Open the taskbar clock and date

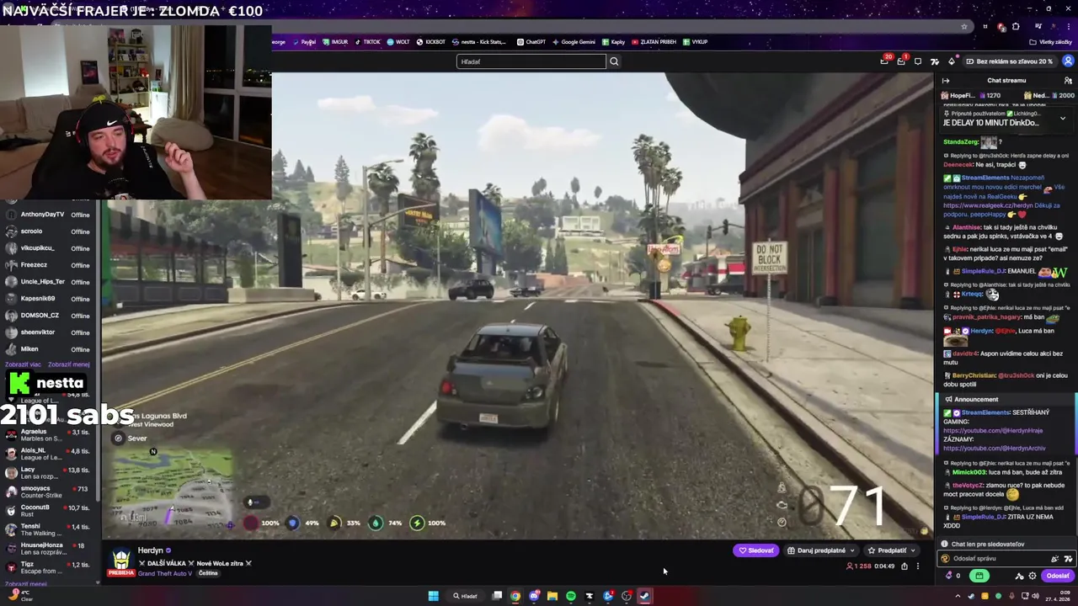click(x=1059, y=596)
